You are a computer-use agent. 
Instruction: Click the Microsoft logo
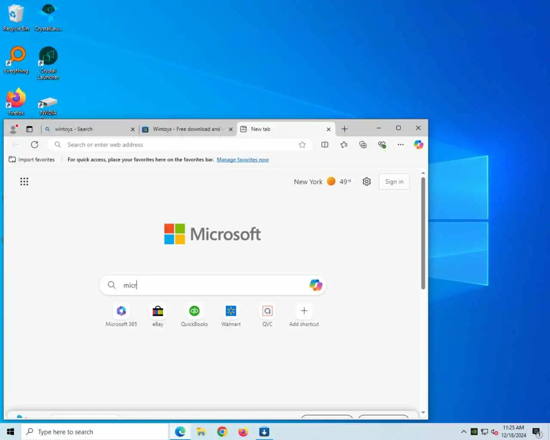pyautogui.click(x=212, y=234)
